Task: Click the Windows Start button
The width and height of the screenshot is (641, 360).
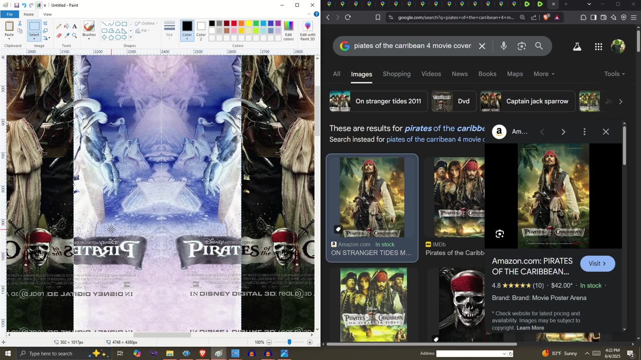Action: pyautogui.click(x=8, y=353)
